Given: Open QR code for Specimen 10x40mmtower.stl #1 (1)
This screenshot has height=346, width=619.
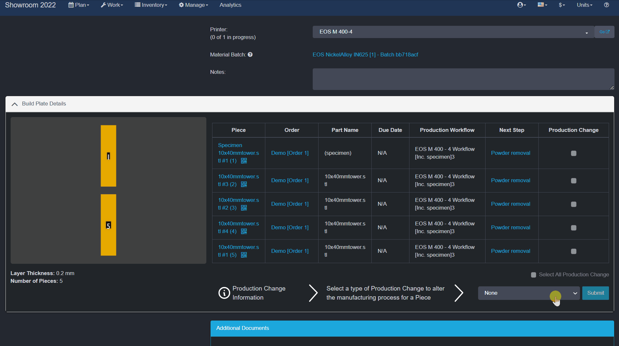Looking at the screenshot, I should [x=244, y=161].
